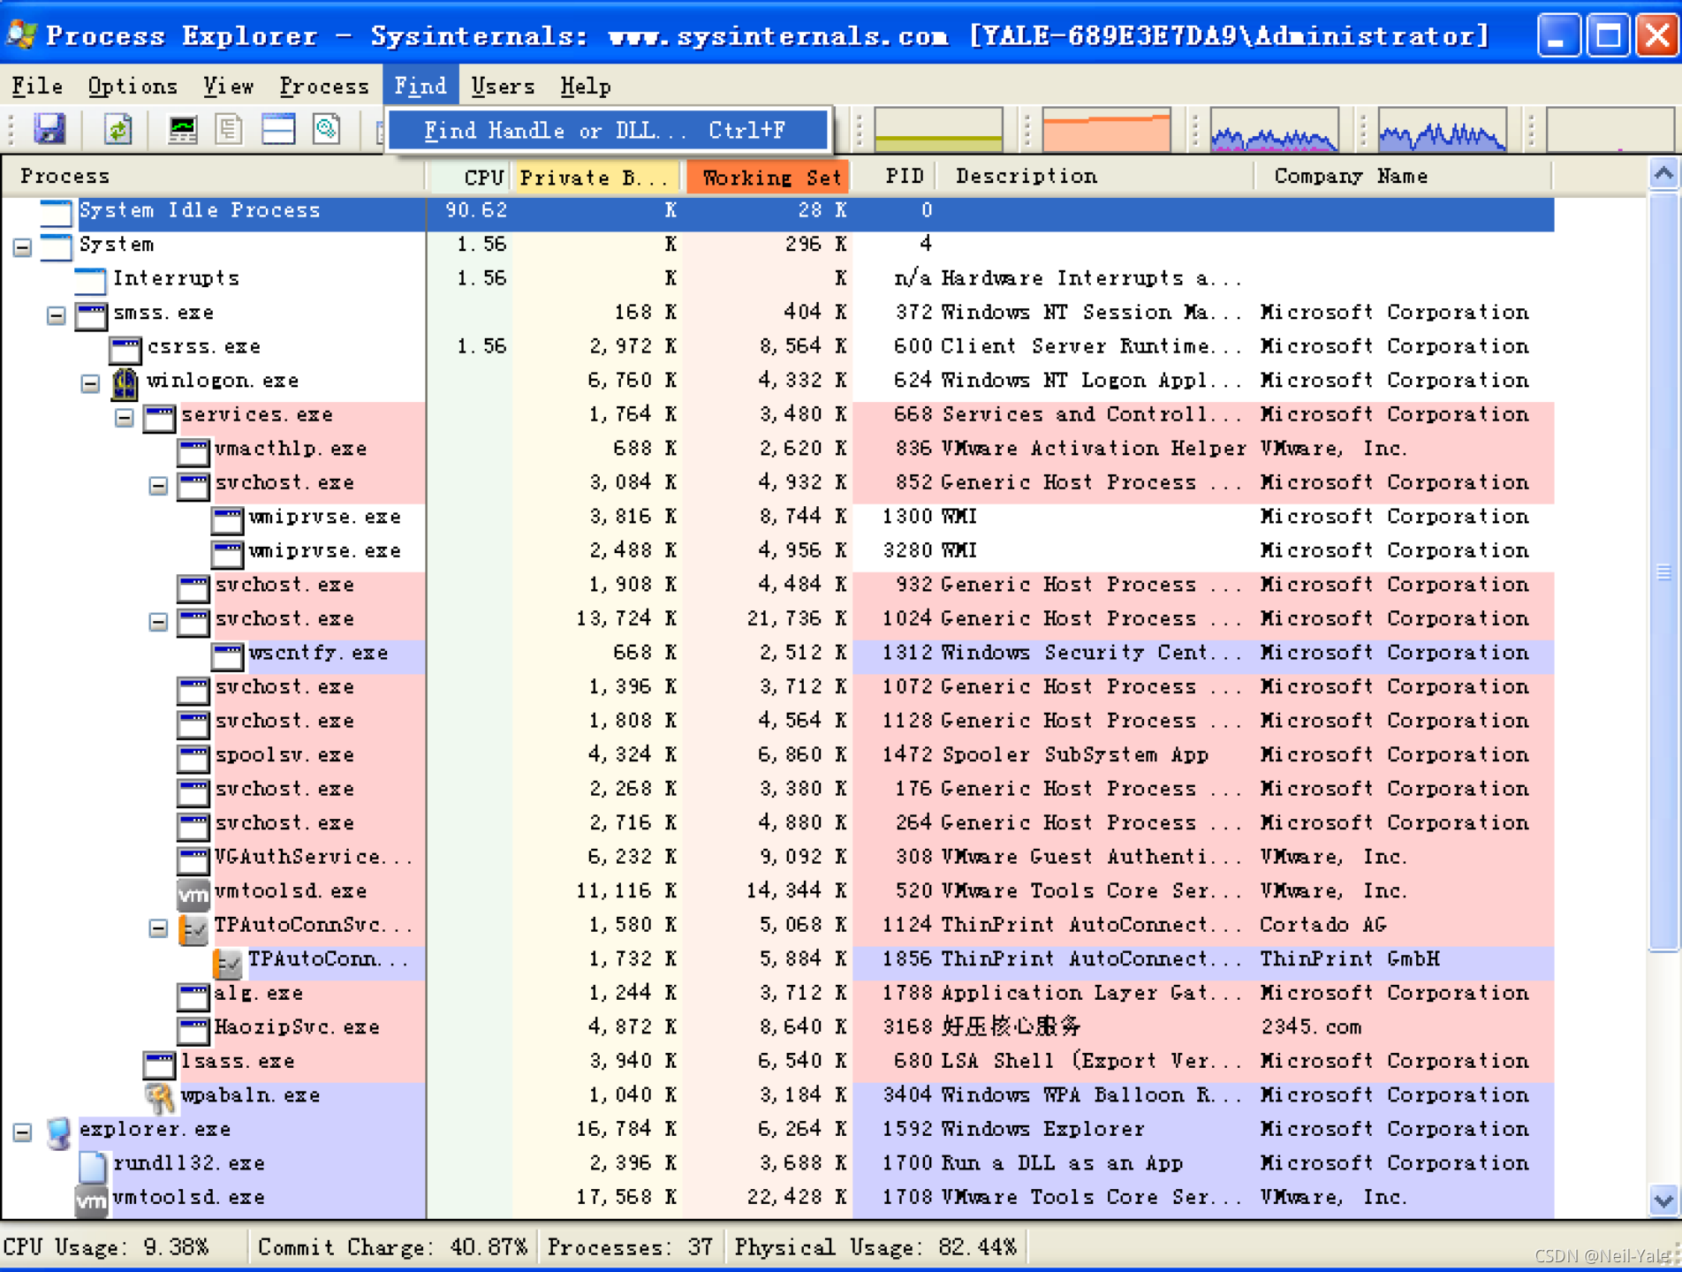Click the Physical Usage status bar entry
The width and height of the screenshot is (1682, 1272).
pyautogui.click(x=875, y=1247)
